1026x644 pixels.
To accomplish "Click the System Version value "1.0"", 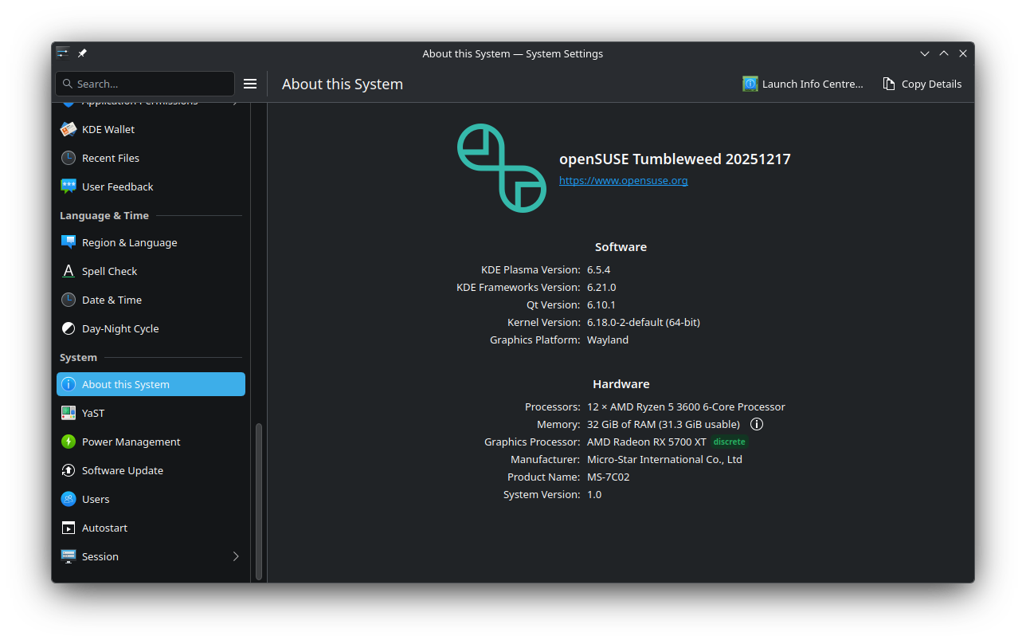I will (x=594, y=494).
